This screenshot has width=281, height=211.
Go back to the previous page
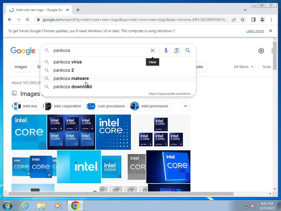[10, 20]
